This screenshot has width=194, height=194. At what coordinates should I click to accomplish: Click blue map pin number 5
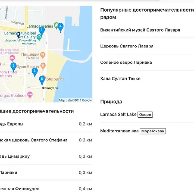pyautogui.click(x=42, y=80)
